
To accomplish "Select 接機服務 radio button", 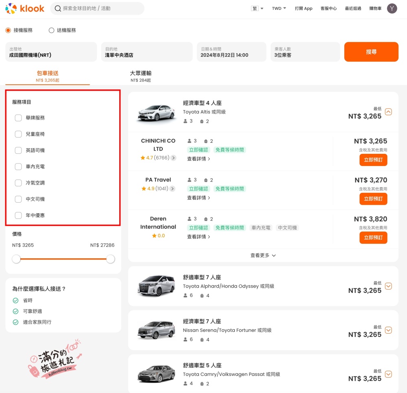I will [x=8, y=31].
